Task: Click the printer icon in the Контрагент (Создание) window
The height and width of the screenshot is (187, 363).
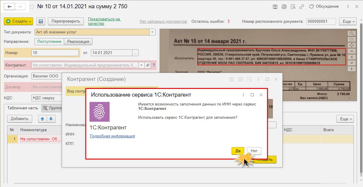Action: click(x=241, y=79)
